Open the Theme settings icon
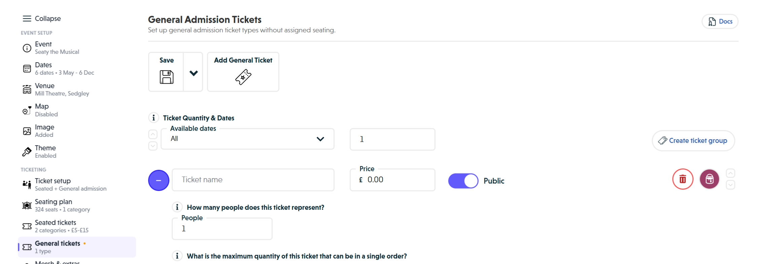The image size is (762, 264). click(x=27, y=151)
